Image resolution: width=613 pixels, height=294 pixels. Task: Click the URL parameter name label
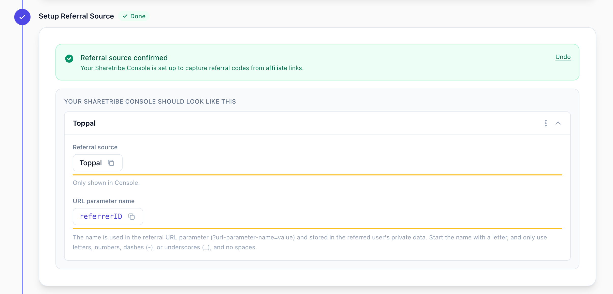pos(104,201)
